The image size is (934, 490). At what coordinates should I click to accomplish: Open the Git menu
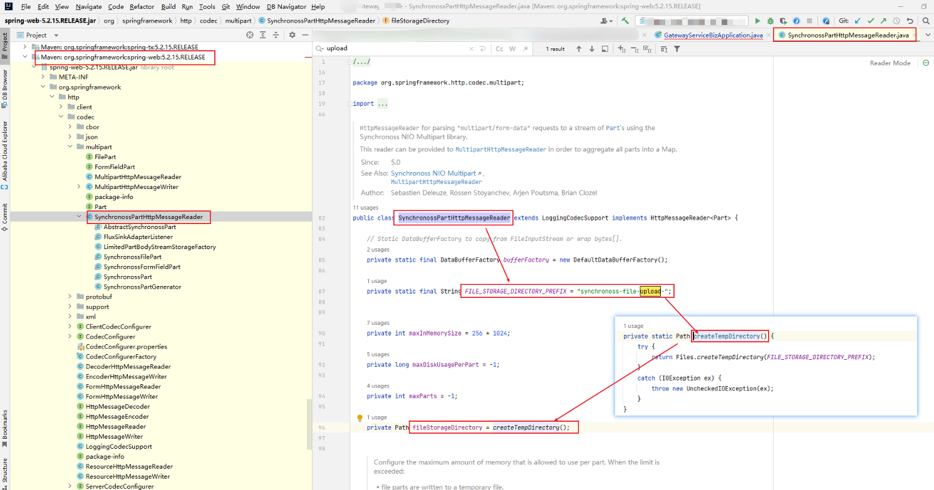226,6
